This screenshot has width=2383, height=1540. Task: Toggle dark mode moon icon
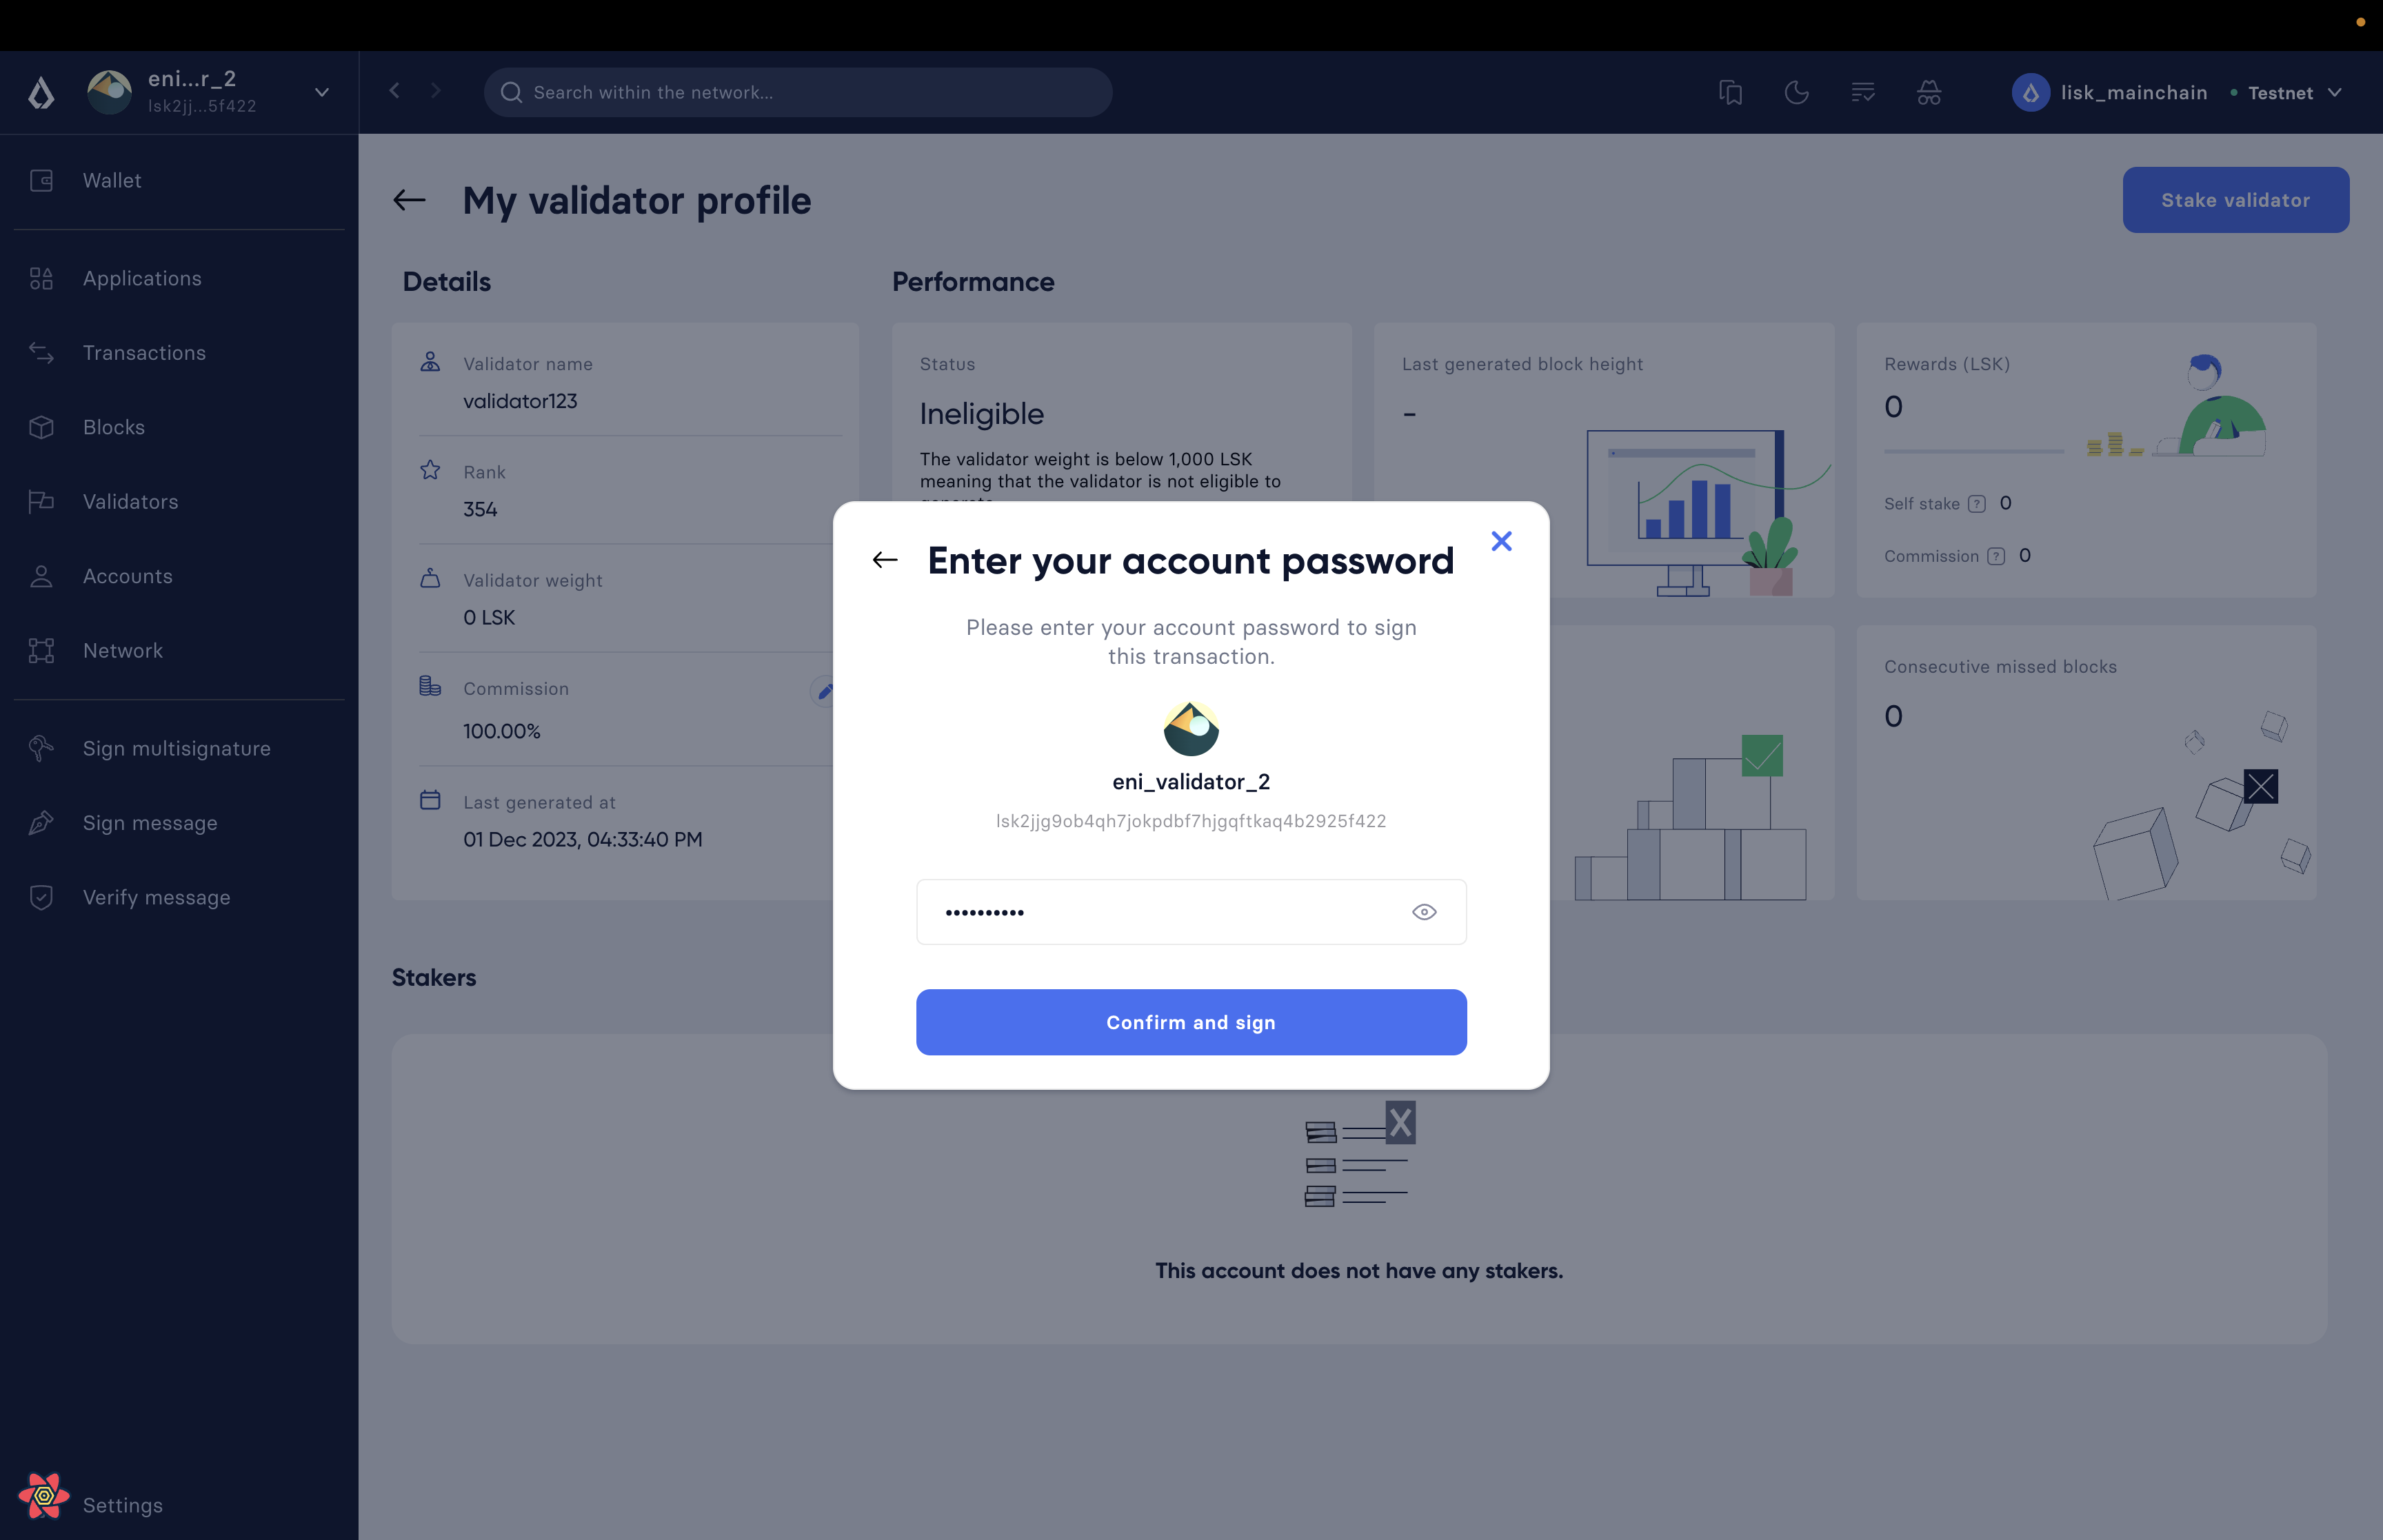click(x=1796, y=93)
